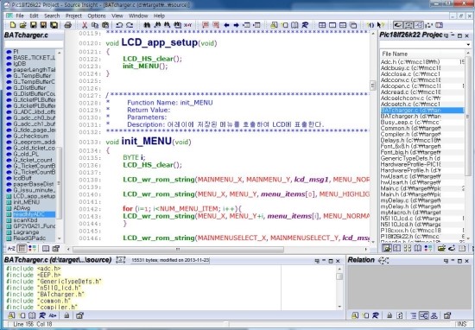Open the Edit menu
The width and height of the screenshot is (475, 330).
(x=34, y=16)
